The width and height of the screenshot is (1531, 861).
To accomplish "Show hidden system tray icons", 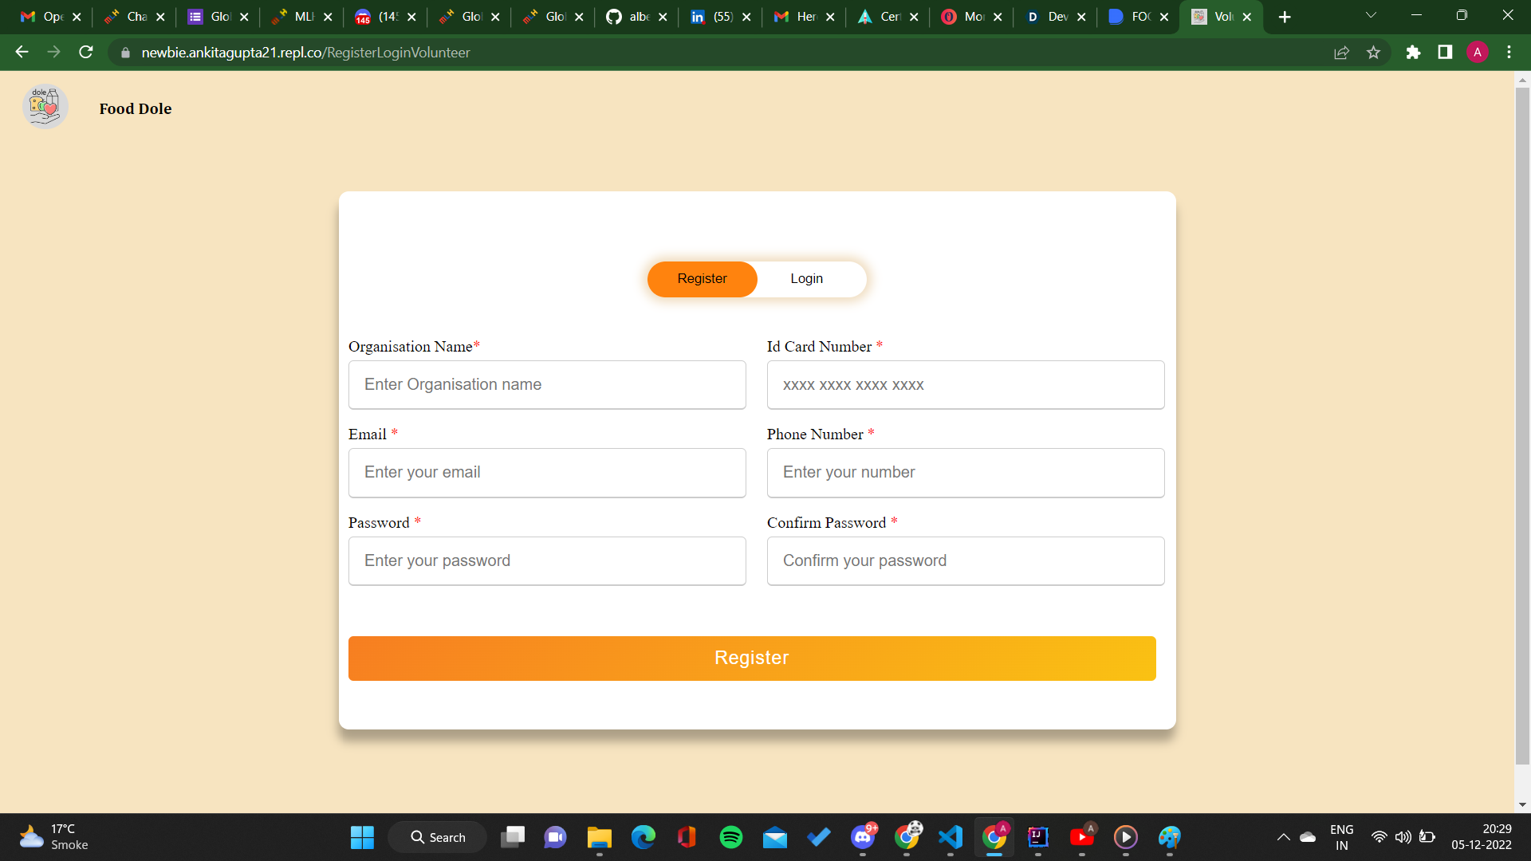I will (1283, 837).
